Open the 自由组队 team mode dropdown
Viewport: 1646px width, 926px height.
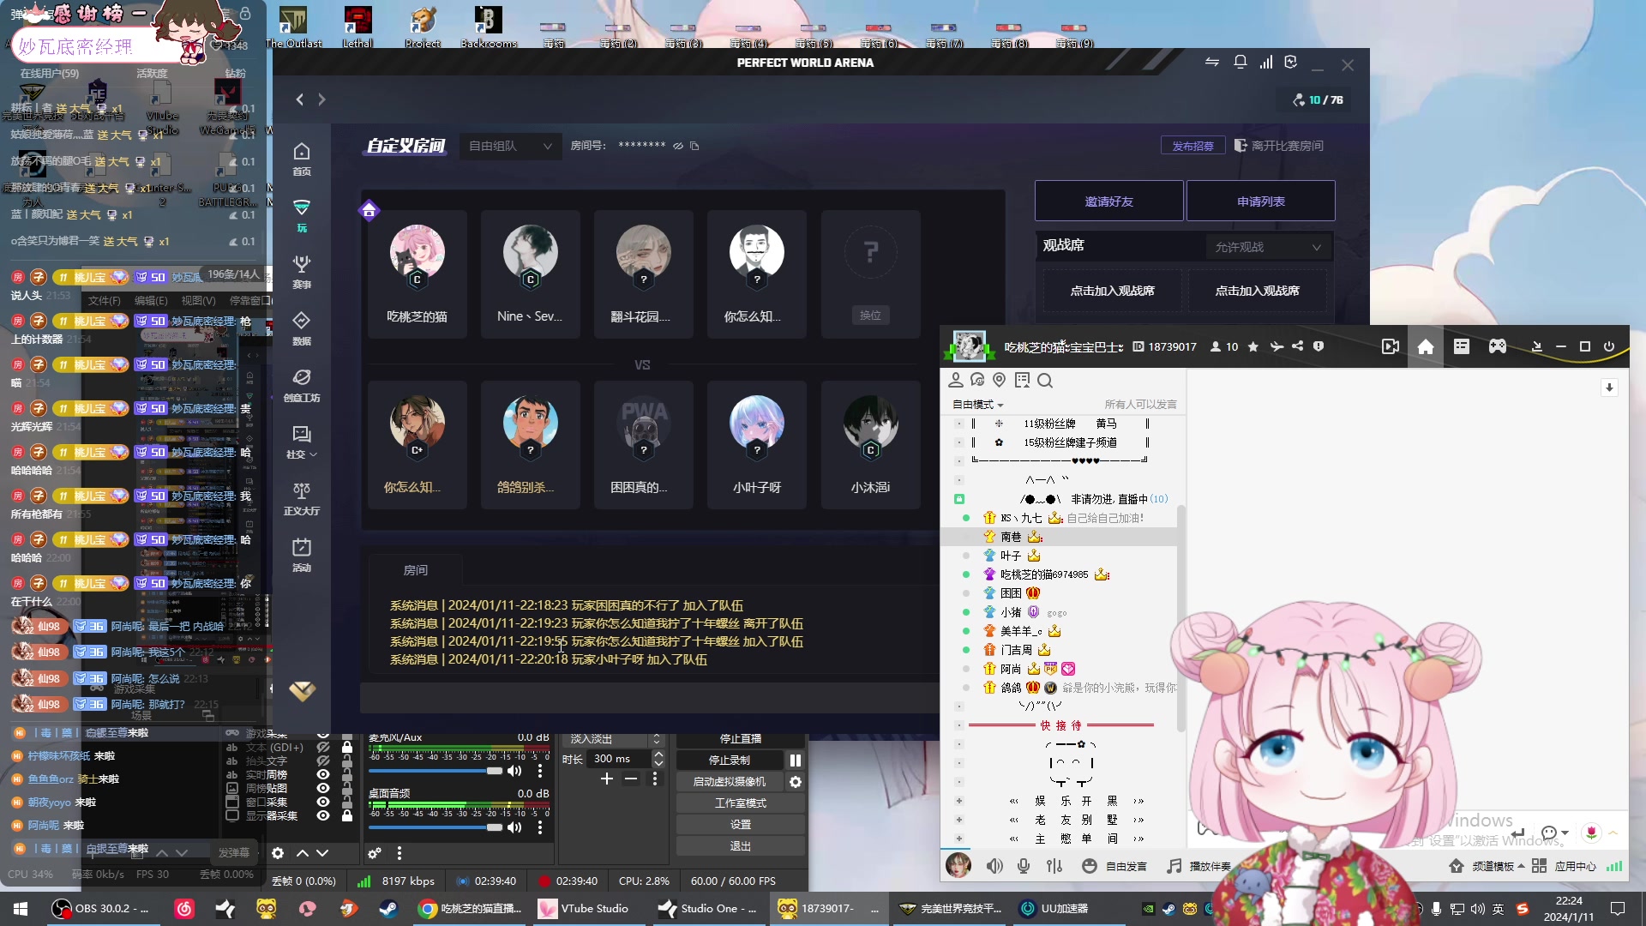(x=510, y=146)
